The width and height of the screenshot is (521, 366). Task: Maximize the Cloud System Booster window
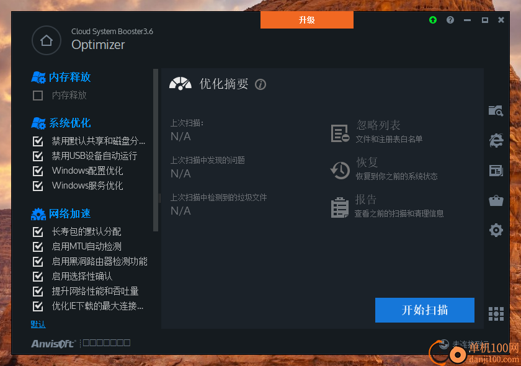coord(485,20)
